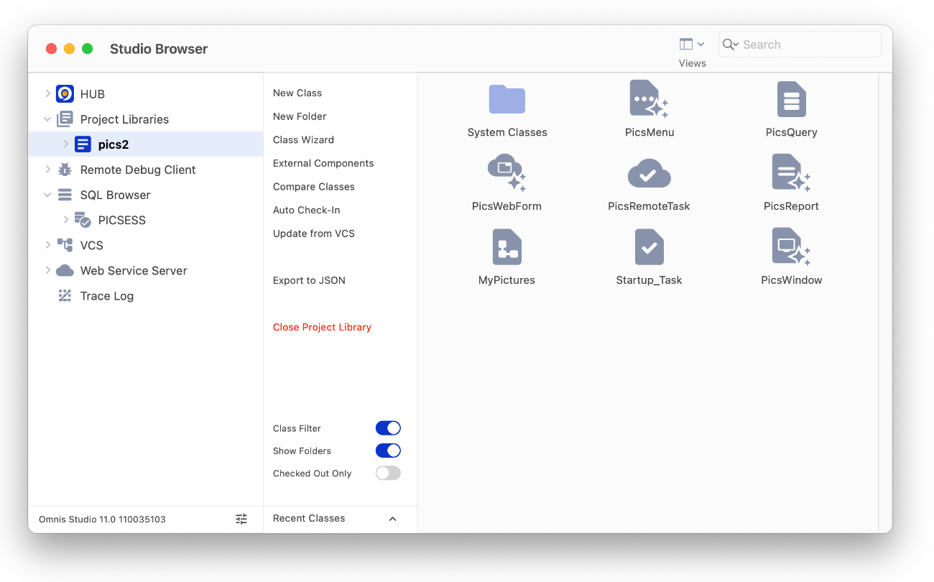Viewport: 934px width, 582px height.
Task: Select the PicsReport class icon
Action: tap(791, 172)
